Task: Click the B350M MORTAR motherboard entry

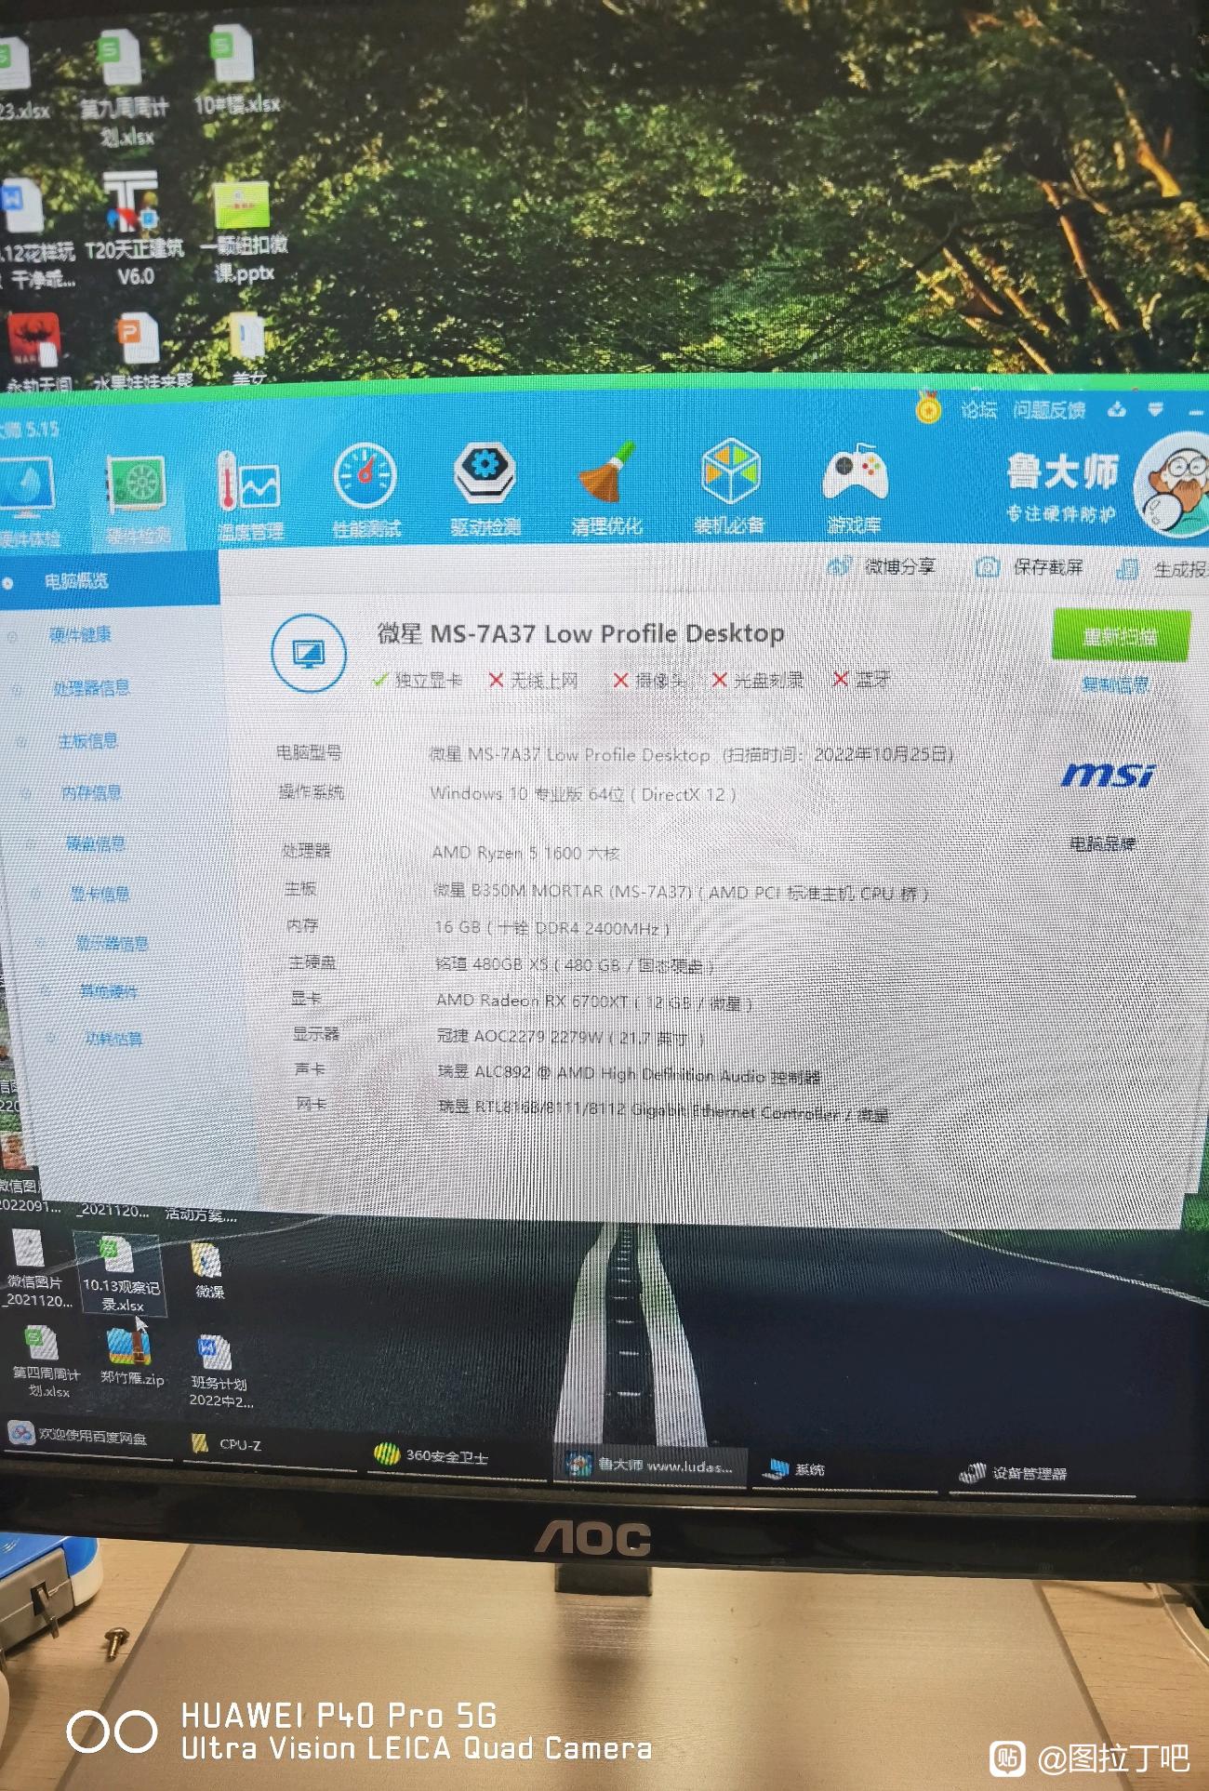Action: (682, 892)
